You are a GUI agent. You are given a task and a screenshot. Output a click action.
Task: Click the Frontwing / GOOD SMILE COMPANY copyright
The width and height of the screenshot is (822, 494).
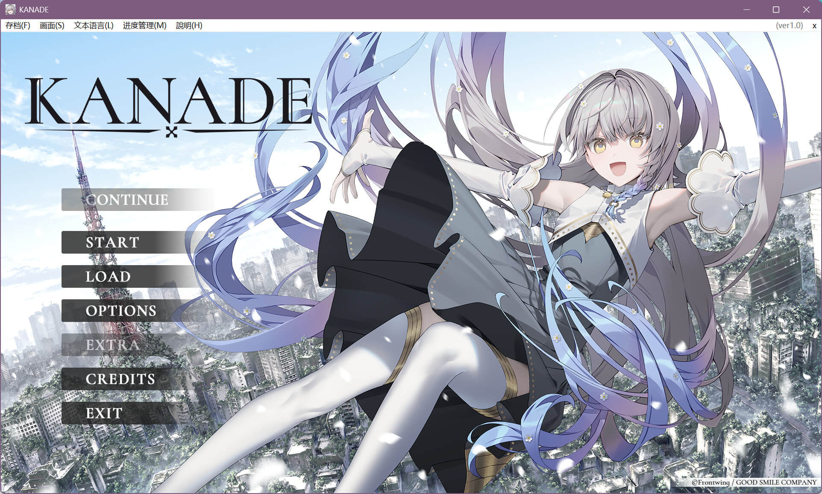[754, 482]
